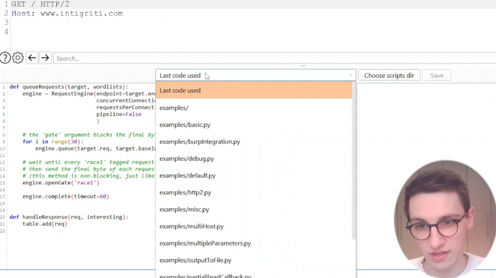Select Last code used highlighted option
Viewport: 496px width, 278px height.
point(253,90)
